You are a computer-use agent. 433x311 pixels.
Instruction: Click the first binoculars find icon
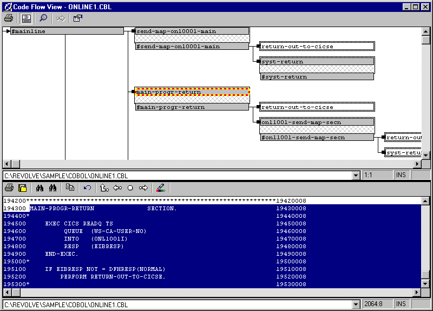(40, 188)
